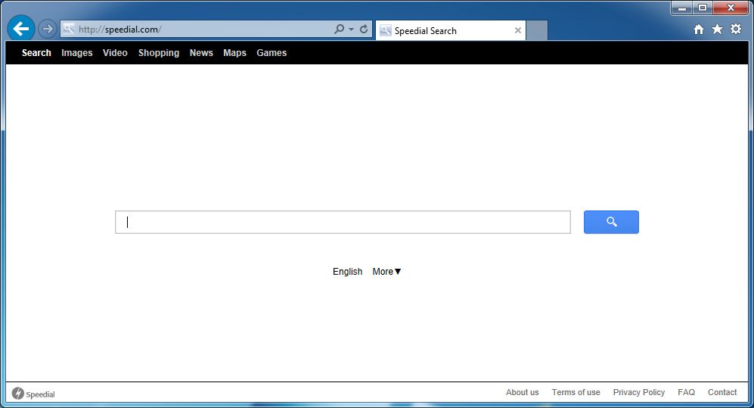The image size is (754, 408).
Task: Open News in the navigation bar
Action: [201, 53]
